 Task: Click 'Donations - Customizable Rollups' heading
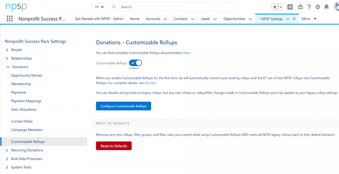pos(136,42)
